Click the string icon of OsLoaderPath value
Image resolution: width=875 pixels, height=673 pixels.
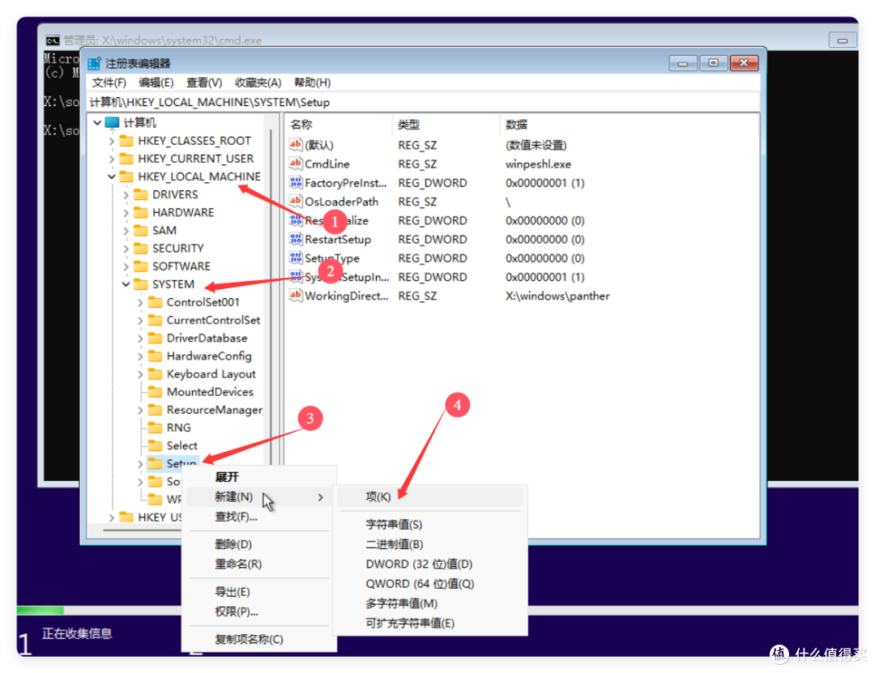[295, 201]
